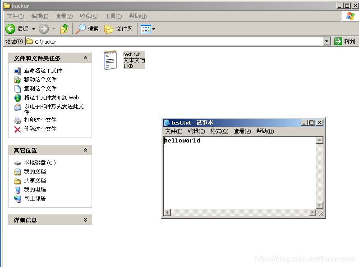Image resolution: width=359 pixels, height=267 pixels.
Task: Go up one folder level icon
Action: coord(64,29)
